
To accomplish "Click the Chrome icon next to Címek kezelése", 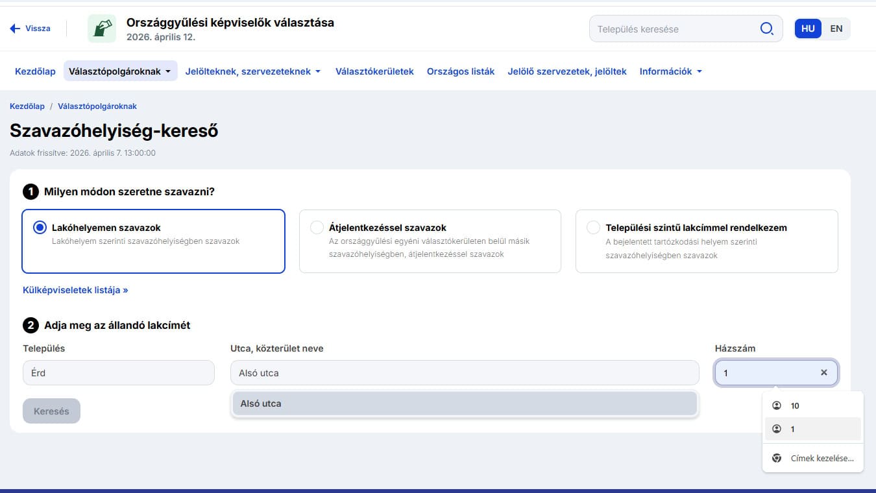I will [x=777, y=459].
